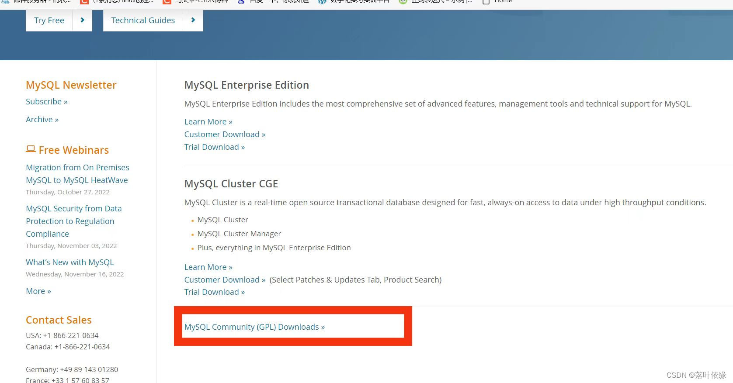Click the arrow next to Try Free
733x383 pixels.
coord(82,21)
